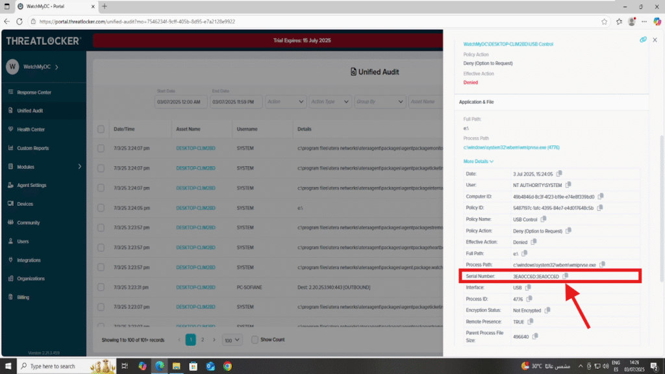The image size is (665, 374).
Task: Set the End Date field
Action: pos(236,102)
